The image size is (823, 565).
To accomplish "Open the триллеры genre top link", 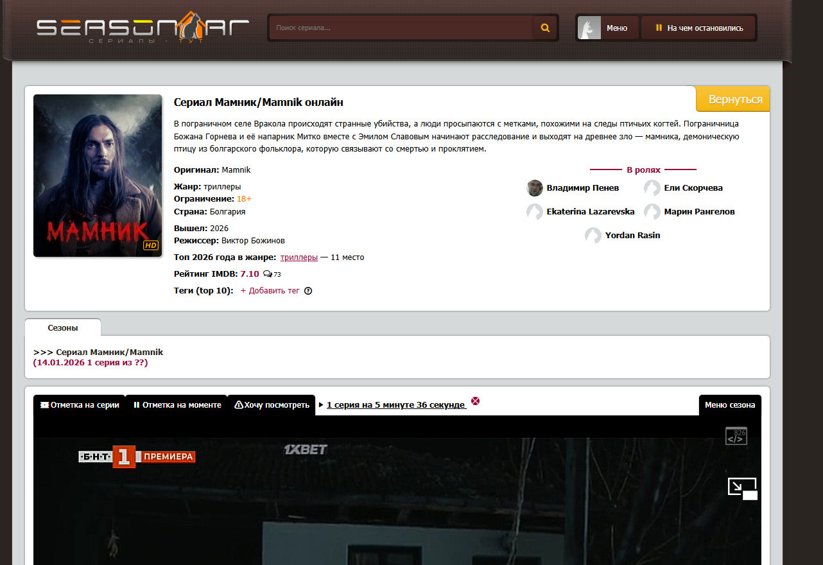I will pos(299,257).
